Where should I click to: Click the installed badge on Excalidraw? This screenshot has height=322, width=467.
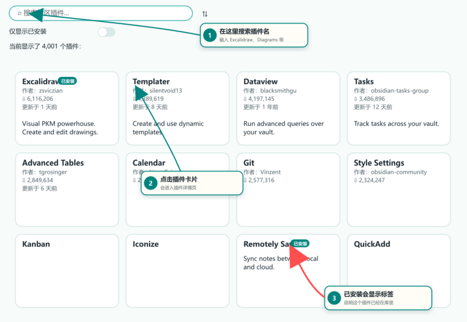click(x=67, y=81)
